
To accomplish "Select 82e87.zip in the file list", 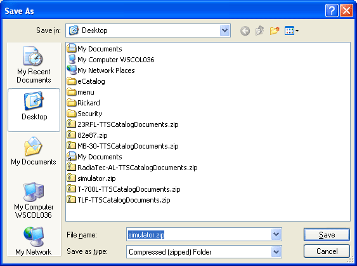I will (88, 135).
